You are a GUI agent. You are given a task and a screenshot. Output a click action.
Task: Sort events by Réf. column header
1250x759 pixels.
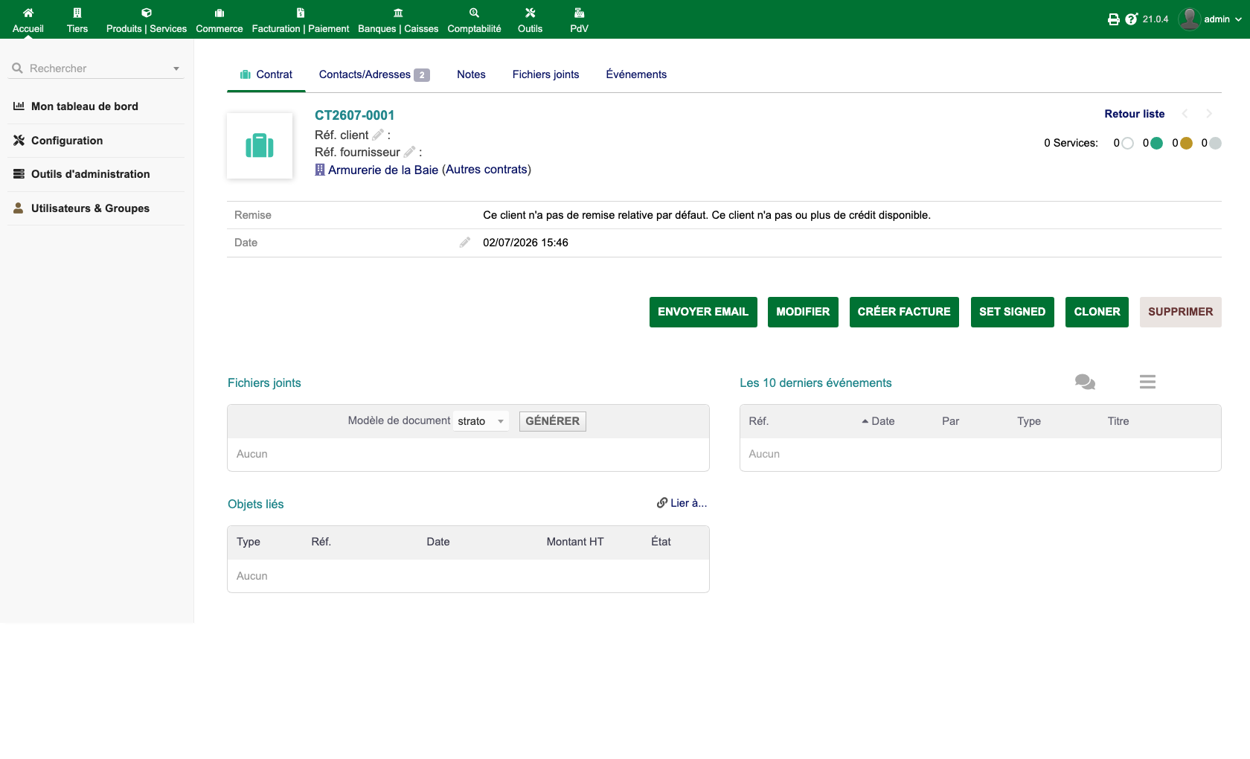click(758, 421)
